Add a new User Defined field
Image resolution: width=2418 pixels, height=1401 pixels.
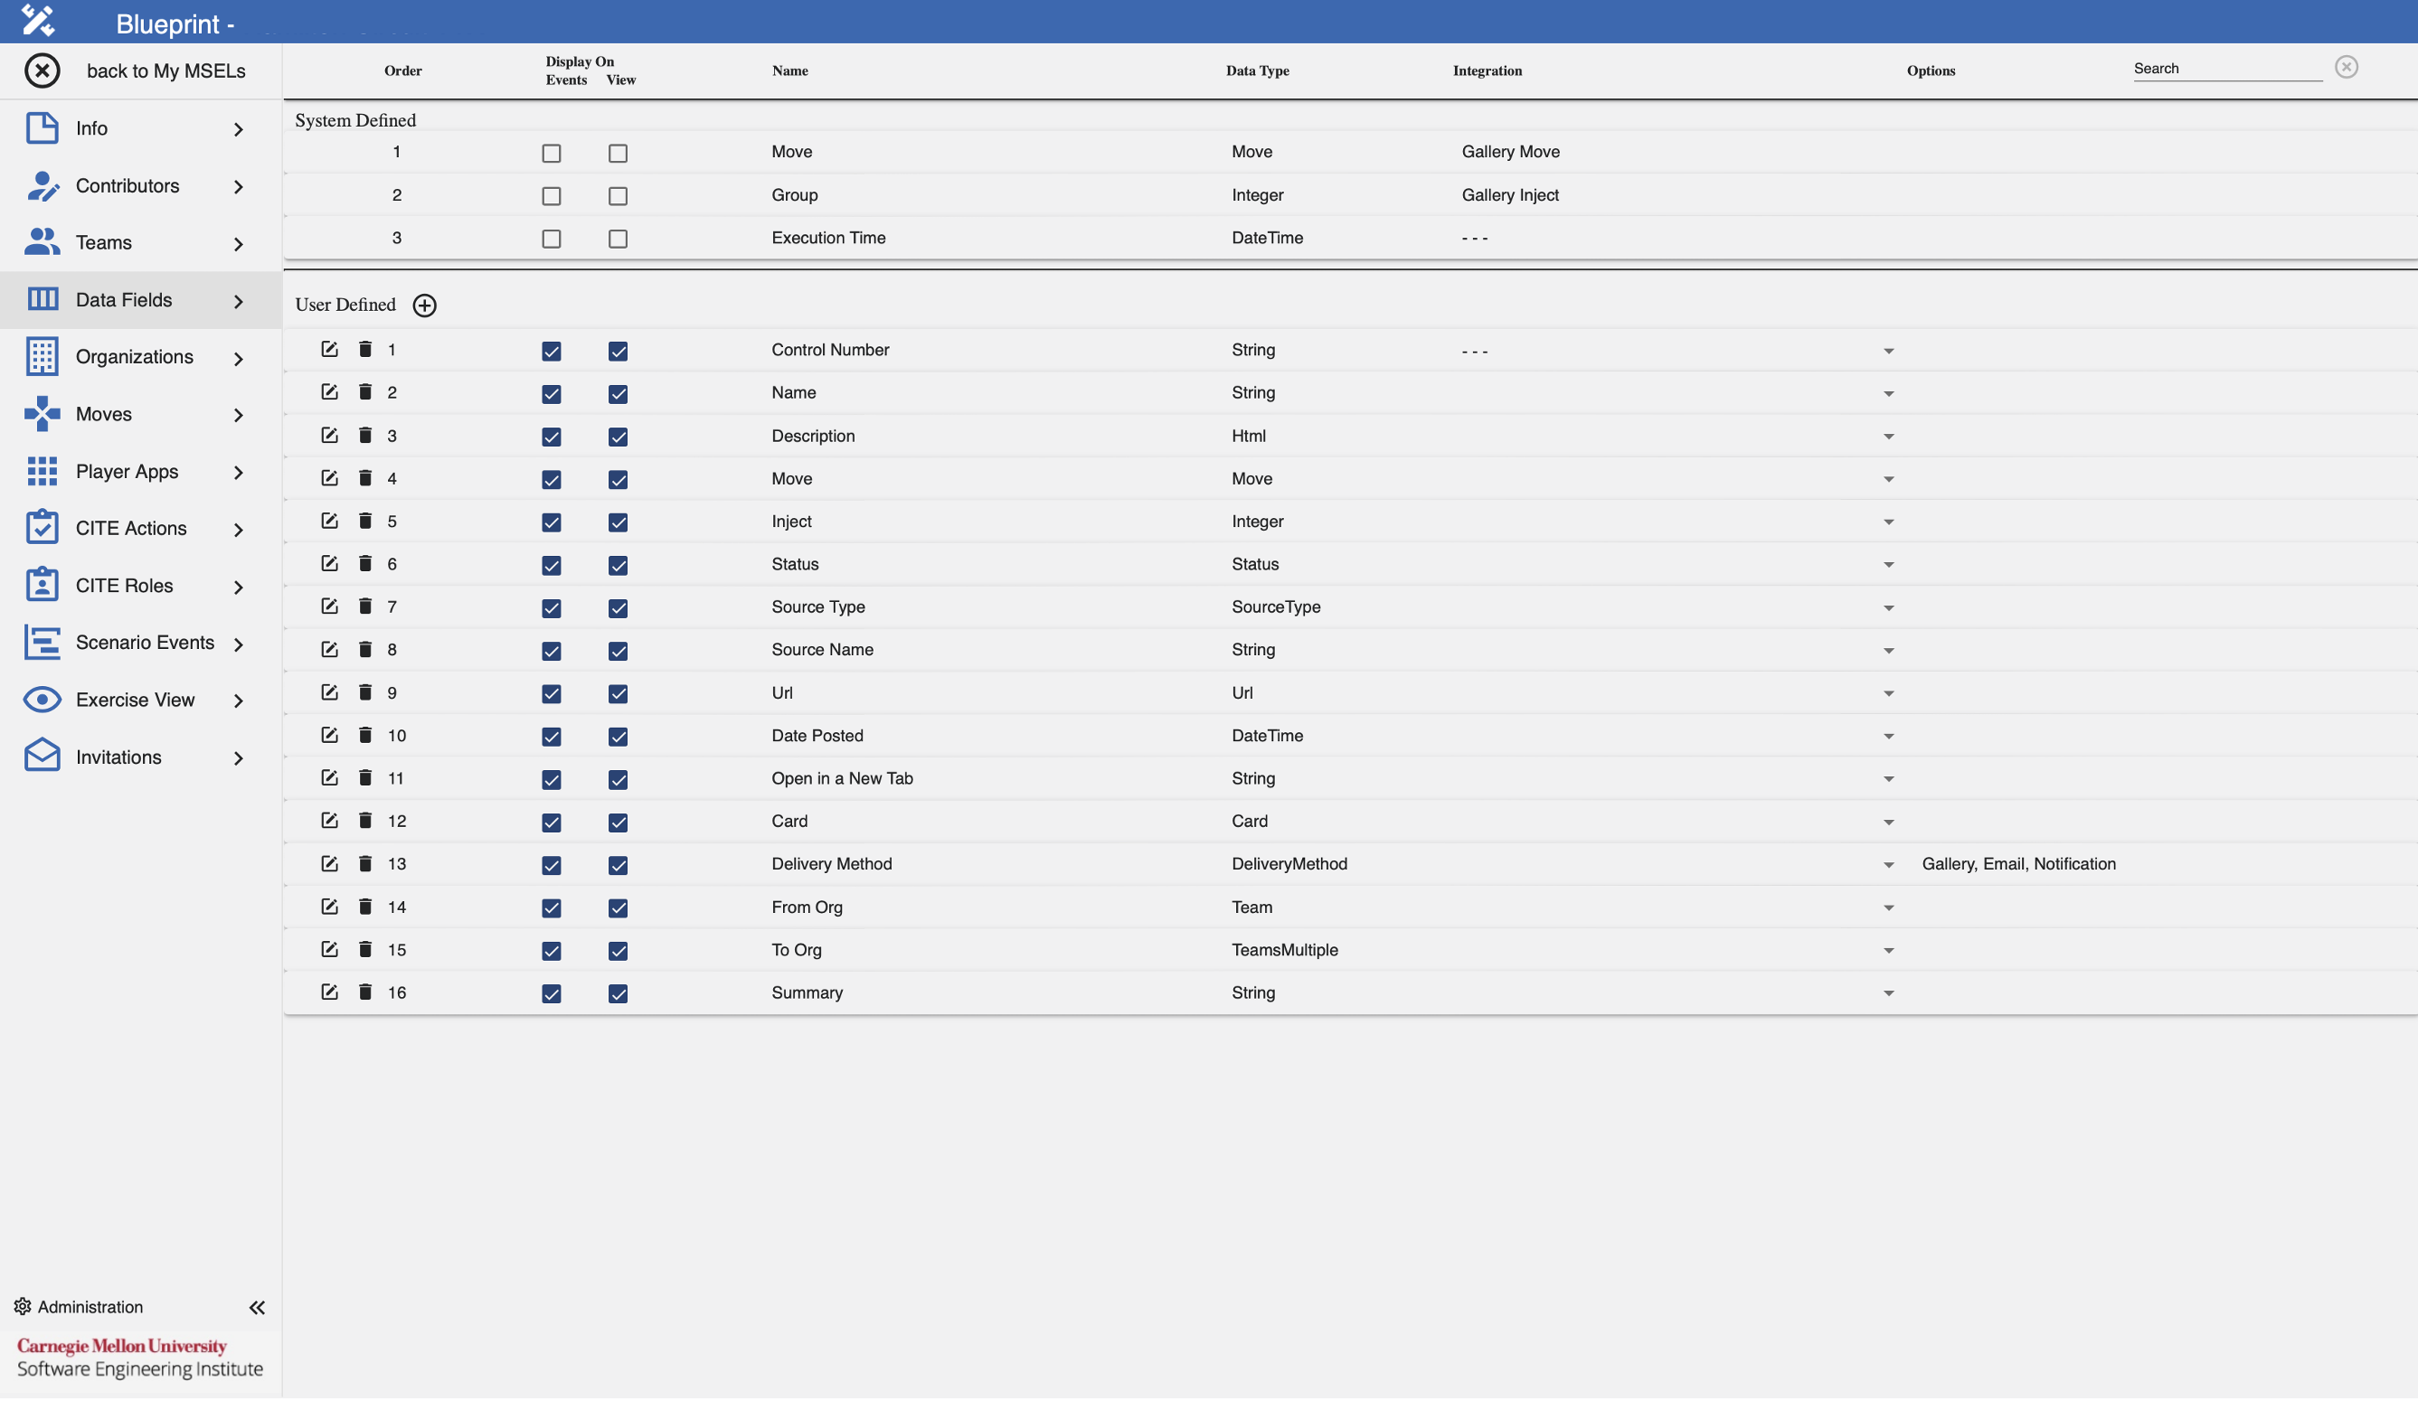424,305
